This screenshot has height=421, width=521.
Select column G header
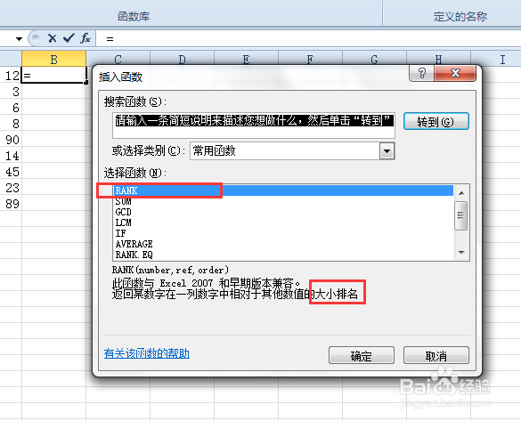tap(374, 59)
